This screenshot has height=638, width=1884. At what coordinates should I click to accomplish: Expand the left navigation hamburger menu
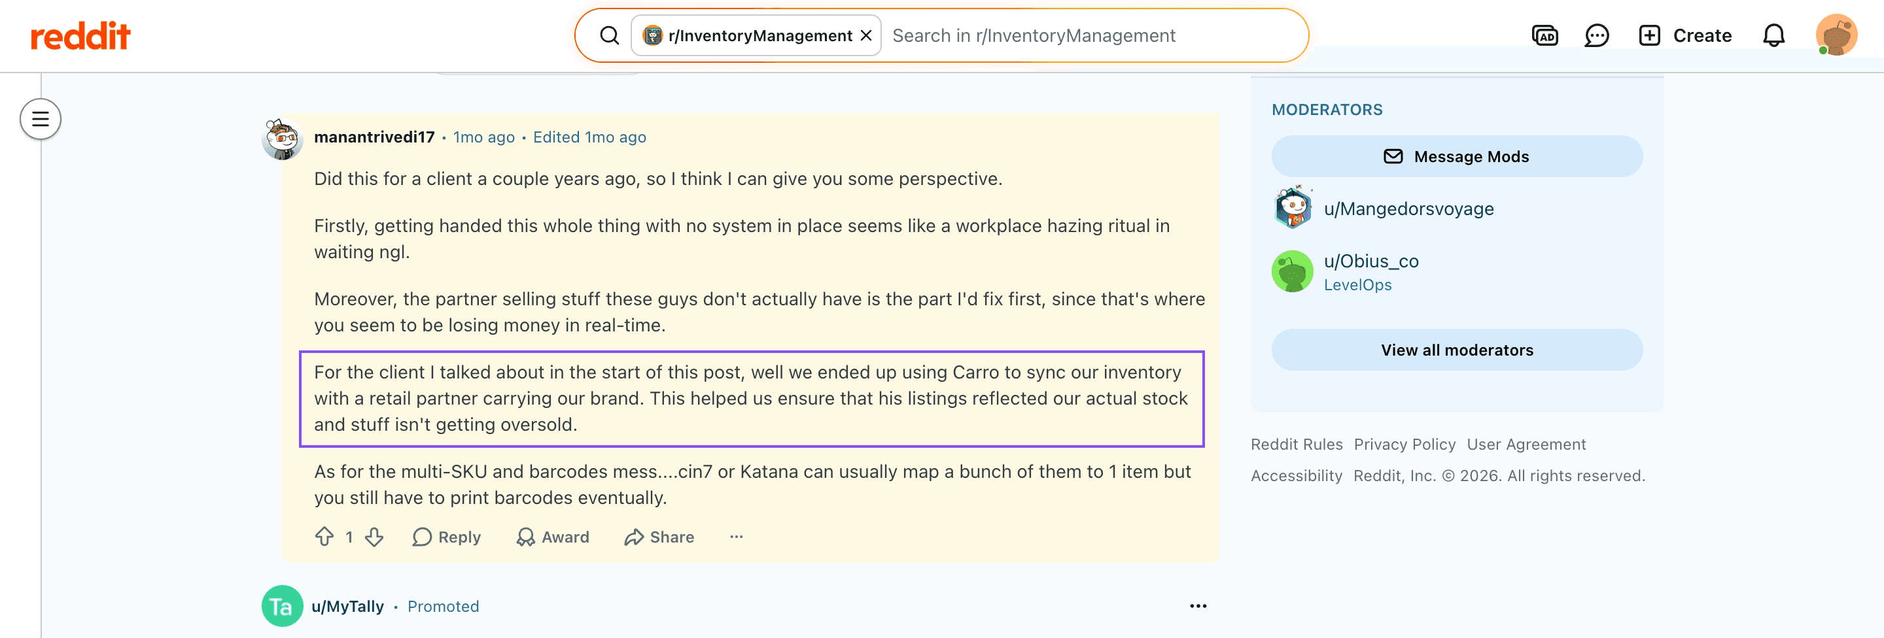tap(40, 119)
